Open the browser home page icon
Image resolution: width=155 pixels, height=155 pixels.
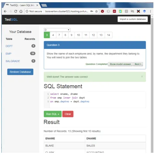pyautogui.click(x=21, y=11)
